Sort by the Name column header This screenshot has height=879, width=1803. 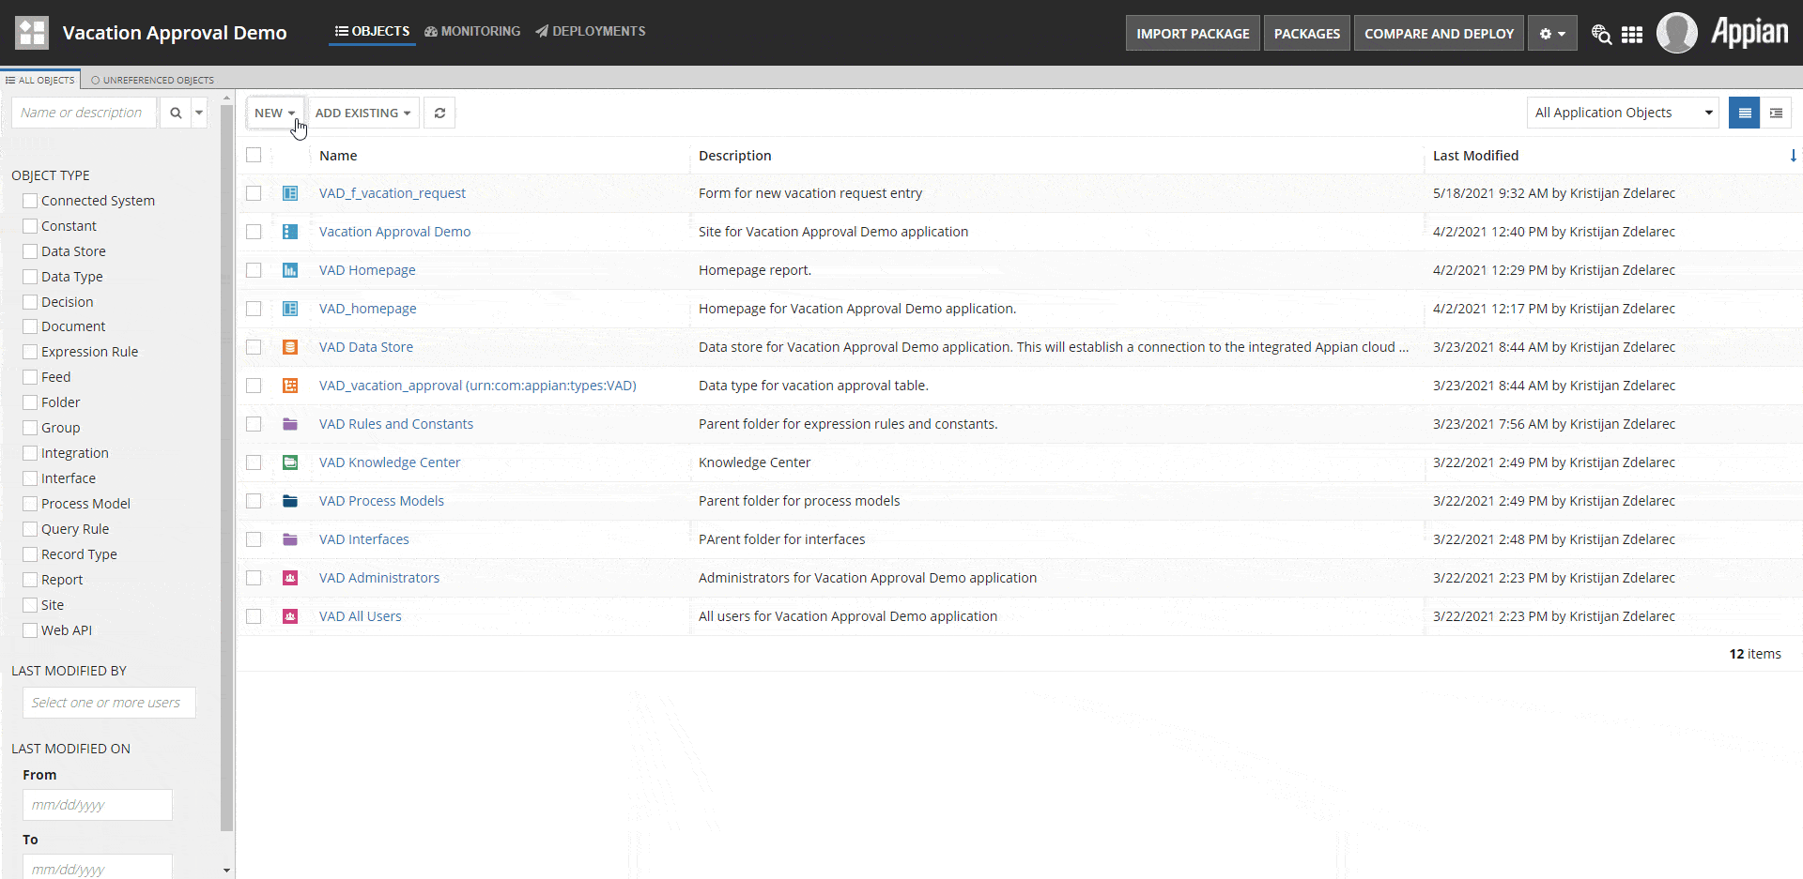(338, 156)
